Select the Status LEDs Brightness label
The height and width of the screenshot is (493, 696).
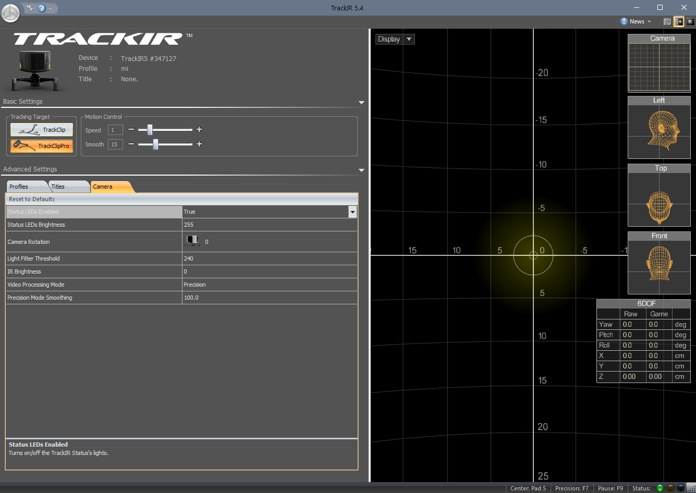(36, 225)
